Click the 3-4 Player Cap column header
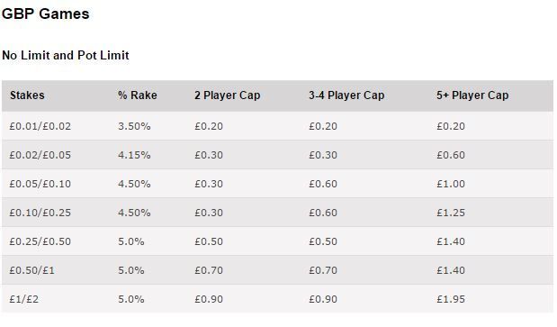 coord(346,95)
